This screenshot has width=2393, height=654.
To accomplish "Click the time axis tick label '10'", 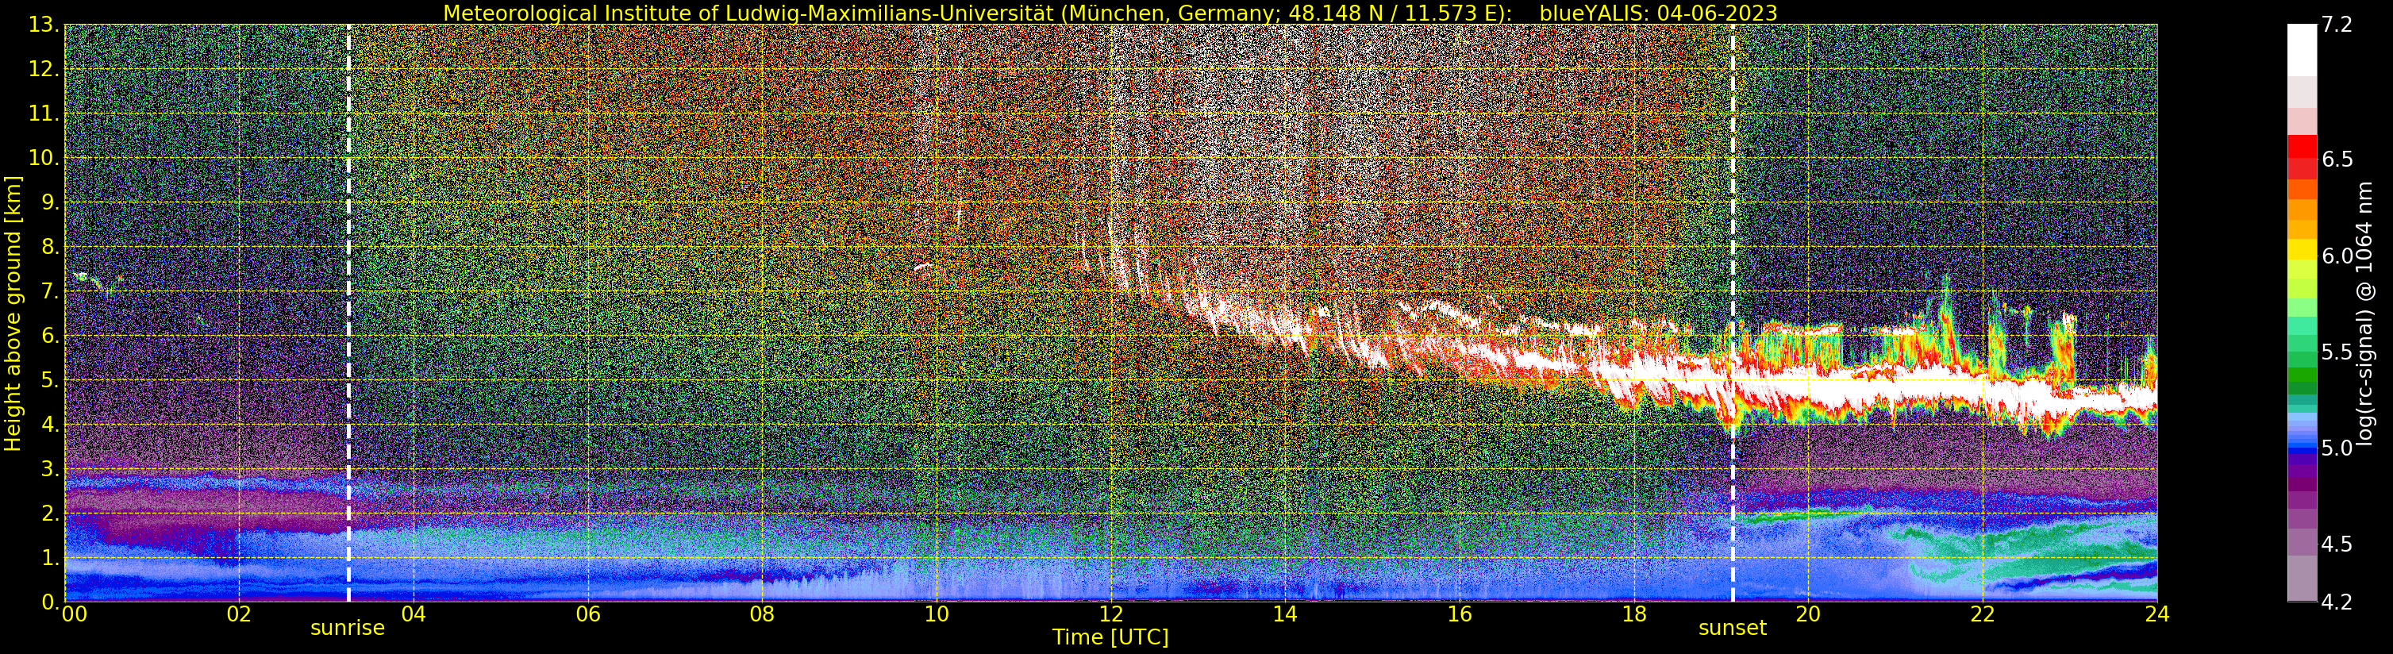I will pos(937,614).
